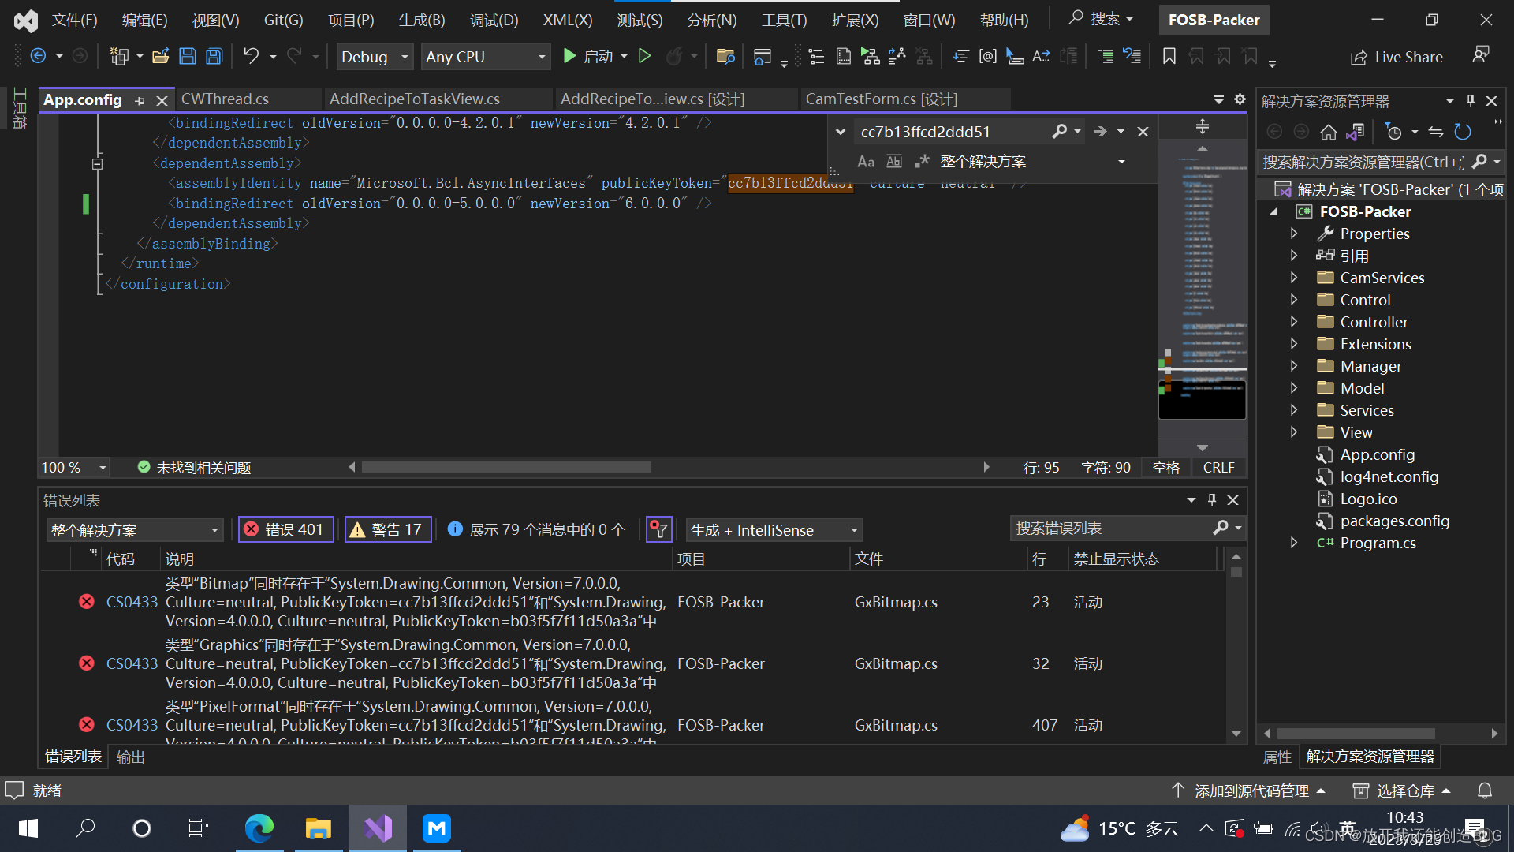The image size is (1514, 852).
Task: Toggle a bookmark using the toolbar icon
Action: [x=1169, y=56]
